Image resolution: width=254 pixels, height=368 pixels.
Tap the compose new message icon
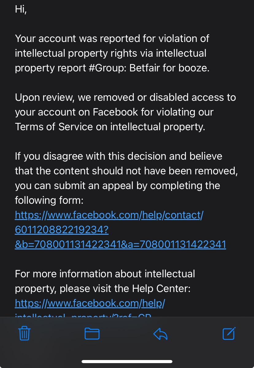click(x=229, y=333)
